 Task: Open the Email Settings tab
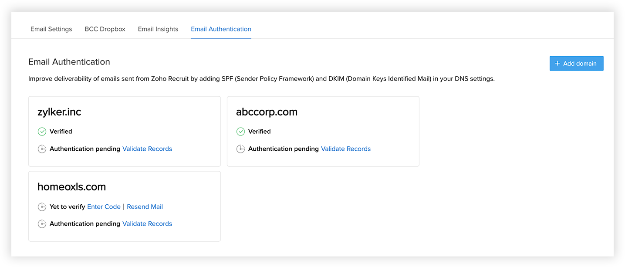click(x=51, y=29)
